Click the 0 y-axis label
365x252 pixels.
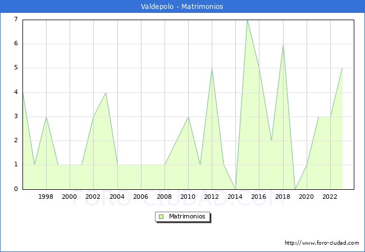(16, 189)
